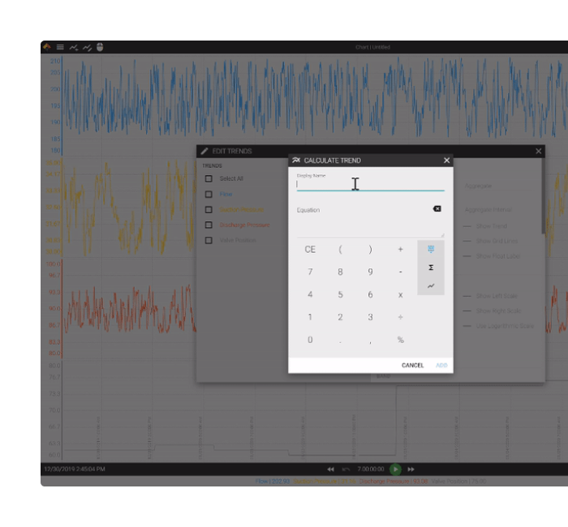
Task: Click the mouse cursor mode icon
Action: (x=100, y=47)
